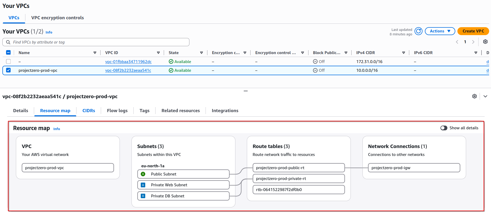Sort by Encryption control column arrow
Screen dimensions: 491x214
click(303, 53)
